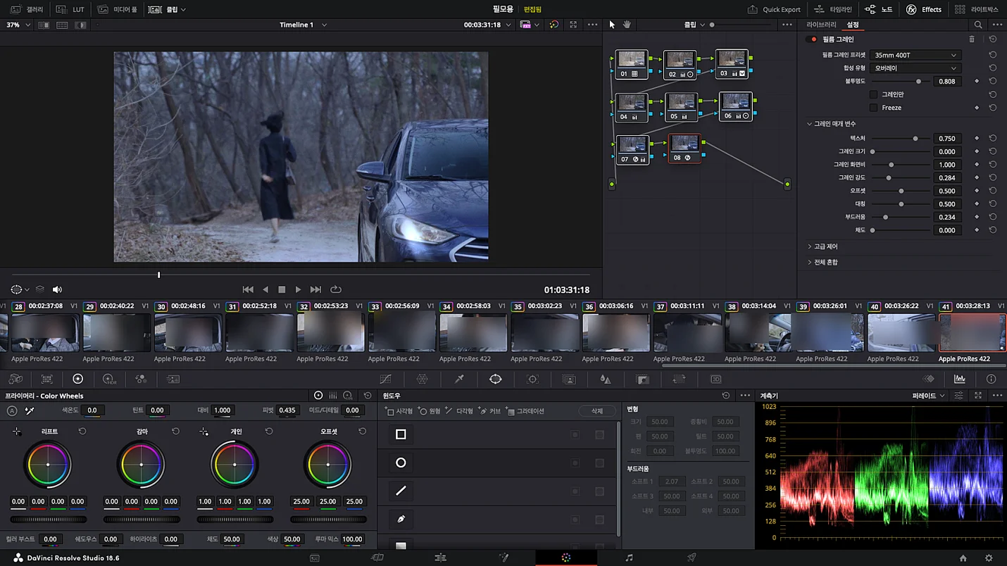Open the Curves palette icon
Viewport: 1007px width, 566px height.
385,379
